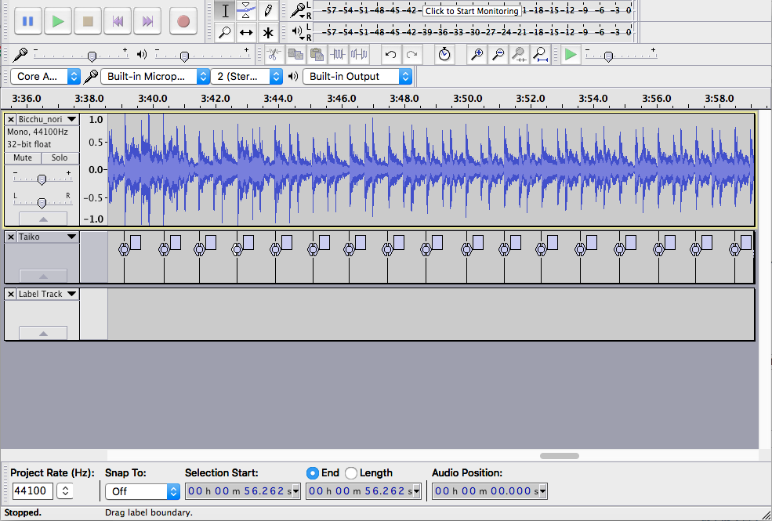Image resolution: width=772 pixels, height=521 pixels.
Task: Select the Zoom magnifier tool
Action: click(x=225, y=32)
